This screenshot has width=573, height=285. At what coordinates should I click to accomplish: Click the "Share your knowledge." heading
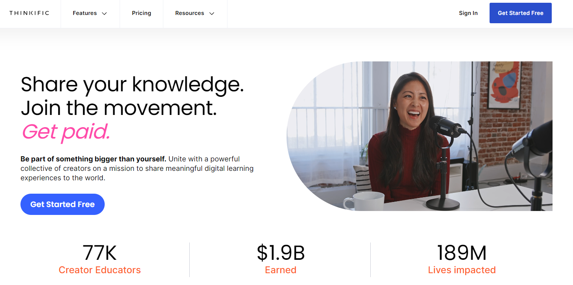point(132,84)
